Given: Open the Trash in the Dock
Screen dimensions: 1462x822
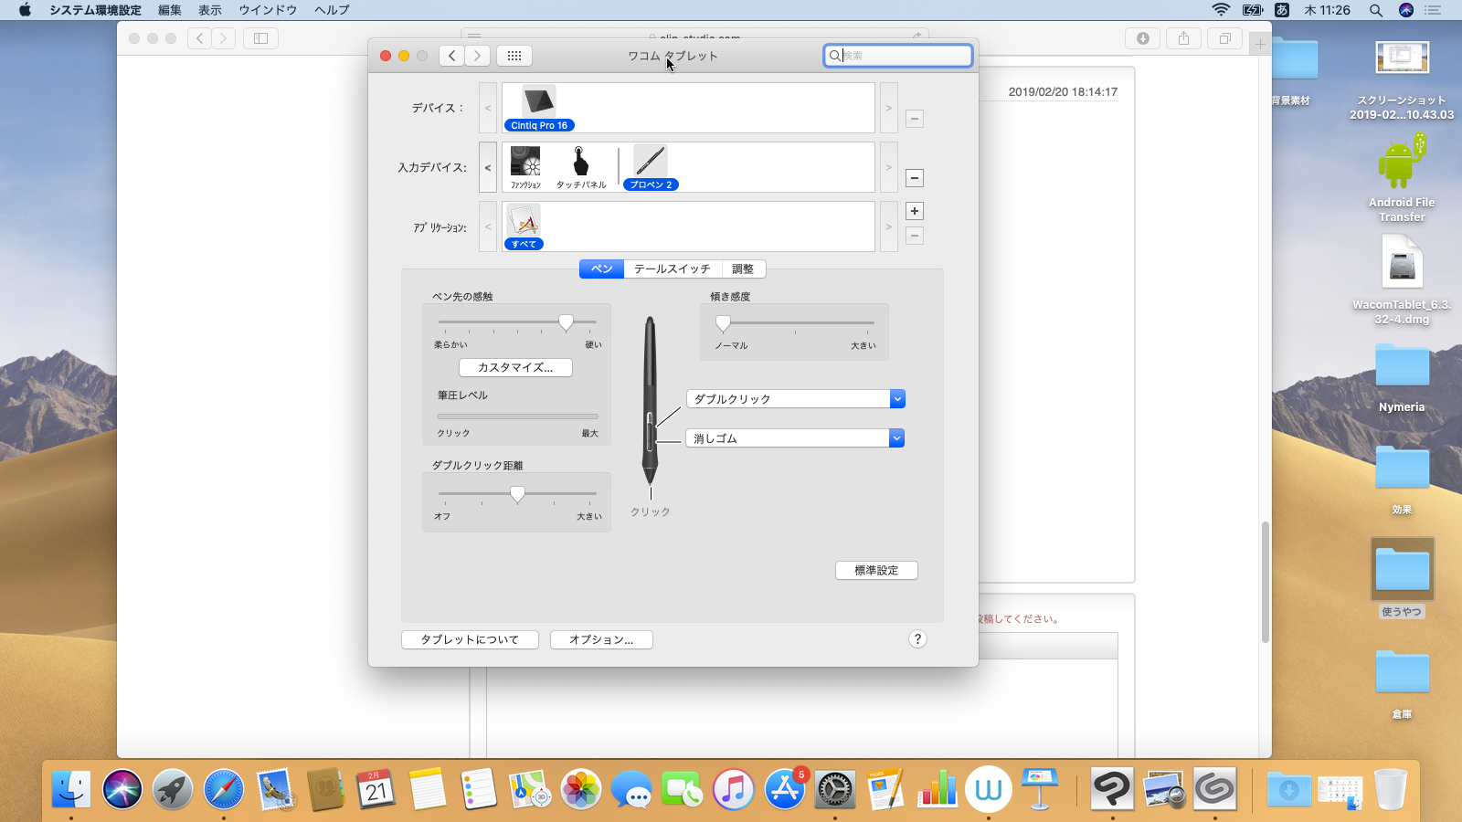Looking at the screenshot, I should pos(1390,788).
